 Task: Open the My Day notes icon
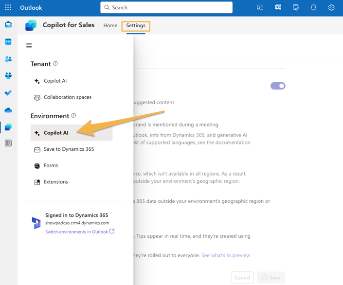[x=296, y=7]
